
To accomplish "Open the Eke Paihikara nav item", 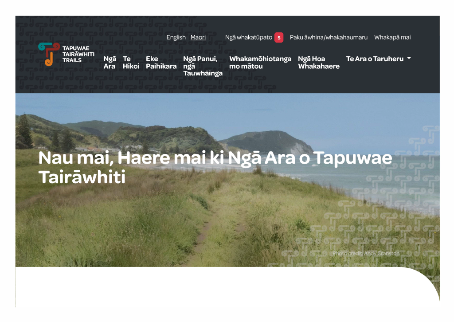I will pos(161,63).
